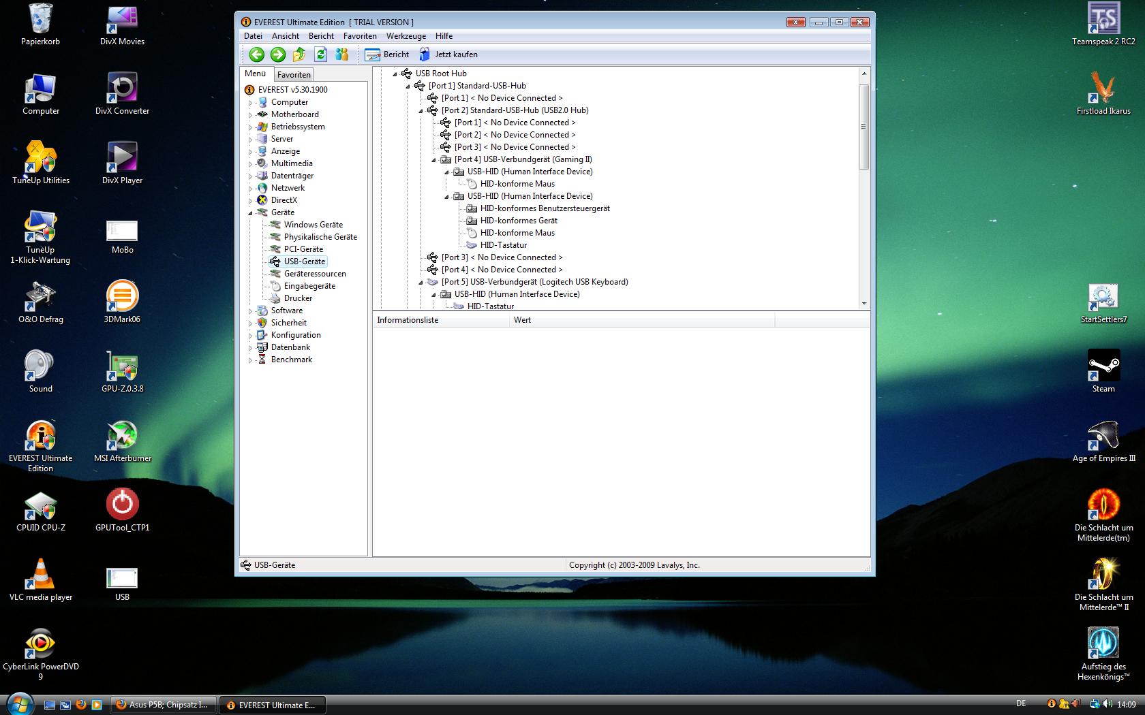Screen dimensions: 1145x715
Task: Expand the Betriebssystem tree node
Action: [250, 127]
